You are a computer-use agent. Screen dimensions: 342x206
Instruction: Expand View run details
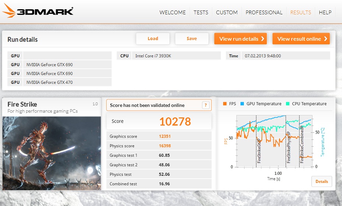[x=241, y=39]
